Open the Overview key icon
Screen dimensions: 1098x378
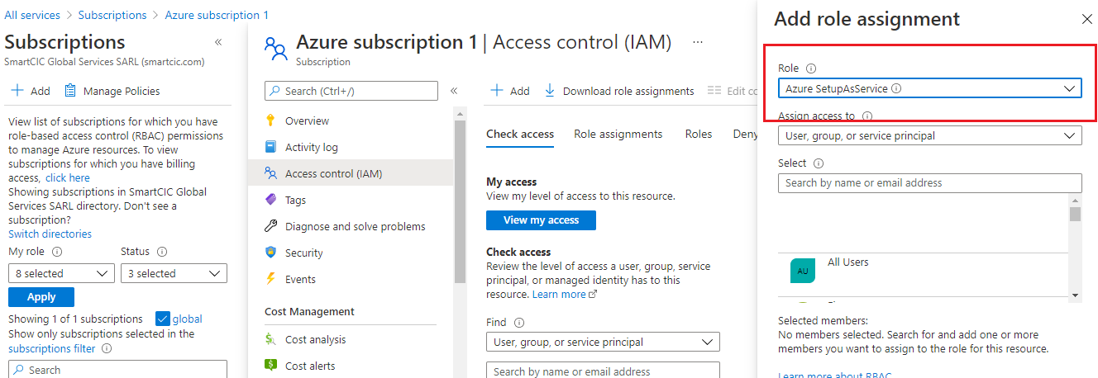[270, 120]
